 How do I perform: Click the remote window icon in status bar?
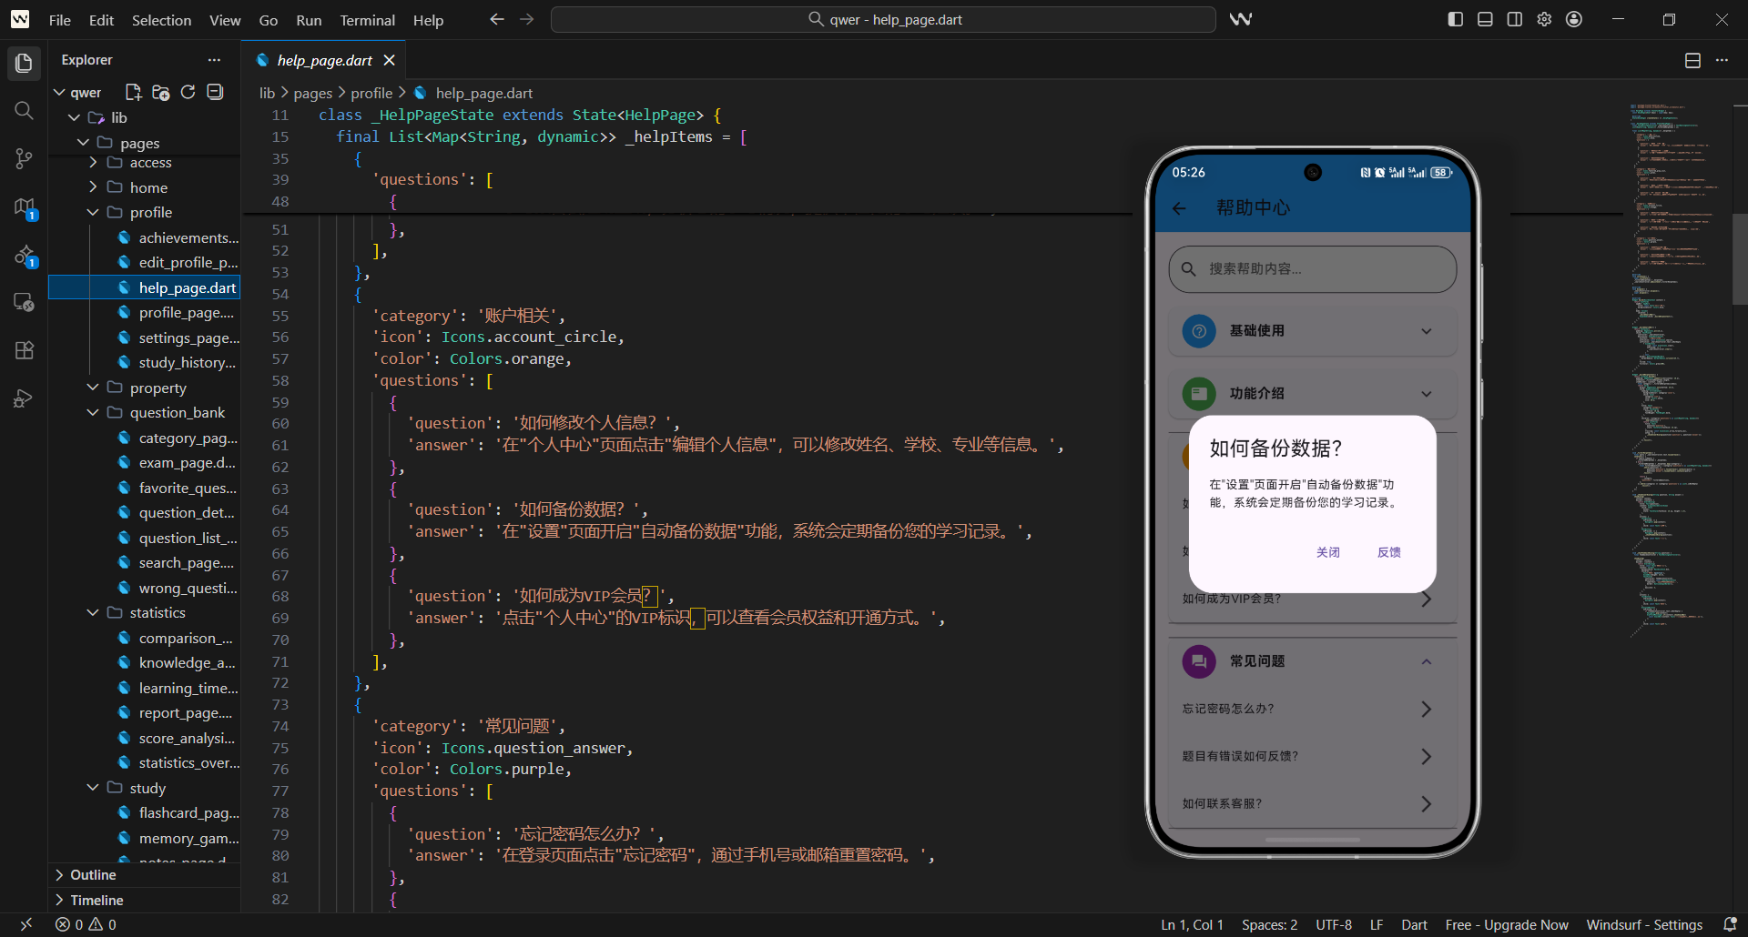(25, 924)
